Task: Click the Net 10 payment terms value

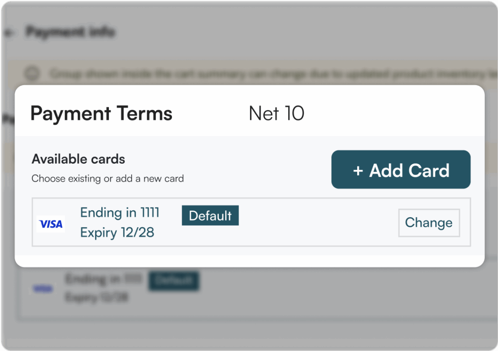Action: coord(276,114)
